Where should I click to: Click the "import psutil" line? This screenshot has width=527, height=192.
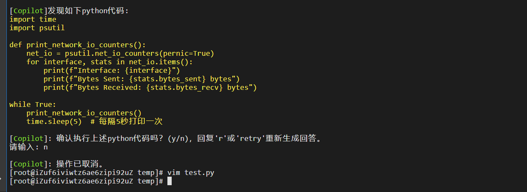pos(37,28)
